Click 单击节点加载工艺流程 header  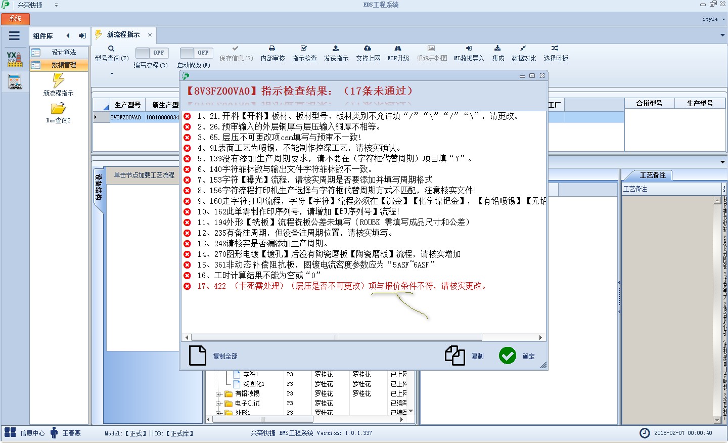[x=144, y=175]
